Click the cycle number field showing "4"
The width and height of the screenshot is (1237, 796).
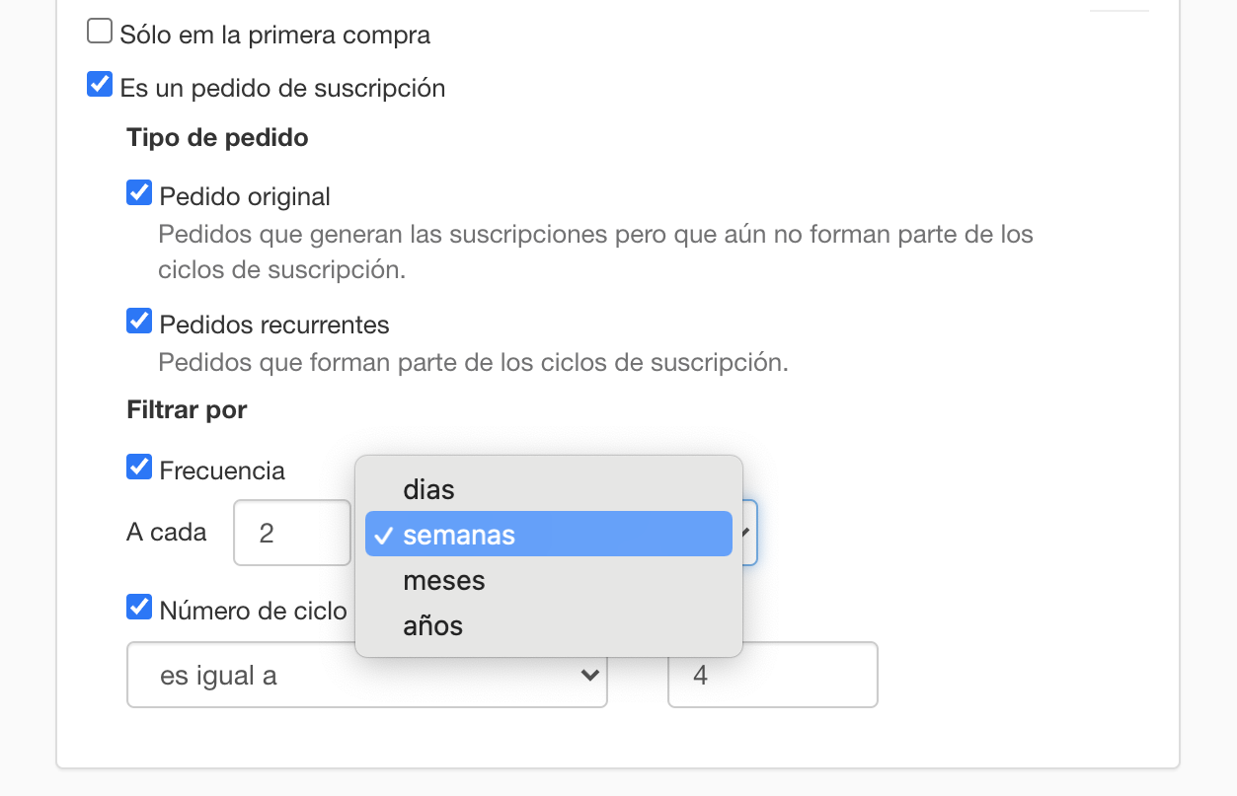click(x=772, y=675)
